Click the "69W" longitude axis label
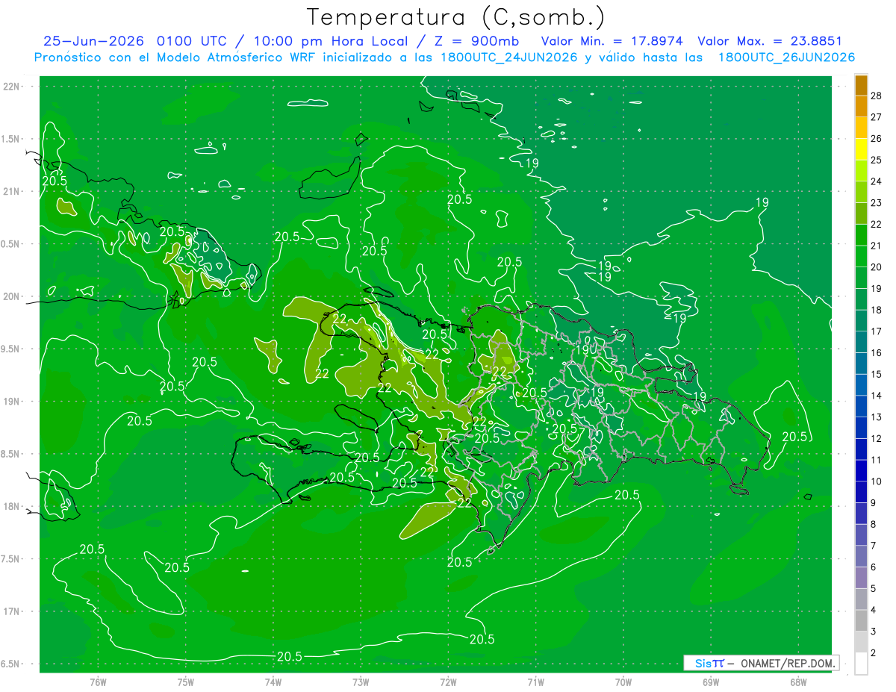 pyautogui.click(x=711, y=682)
